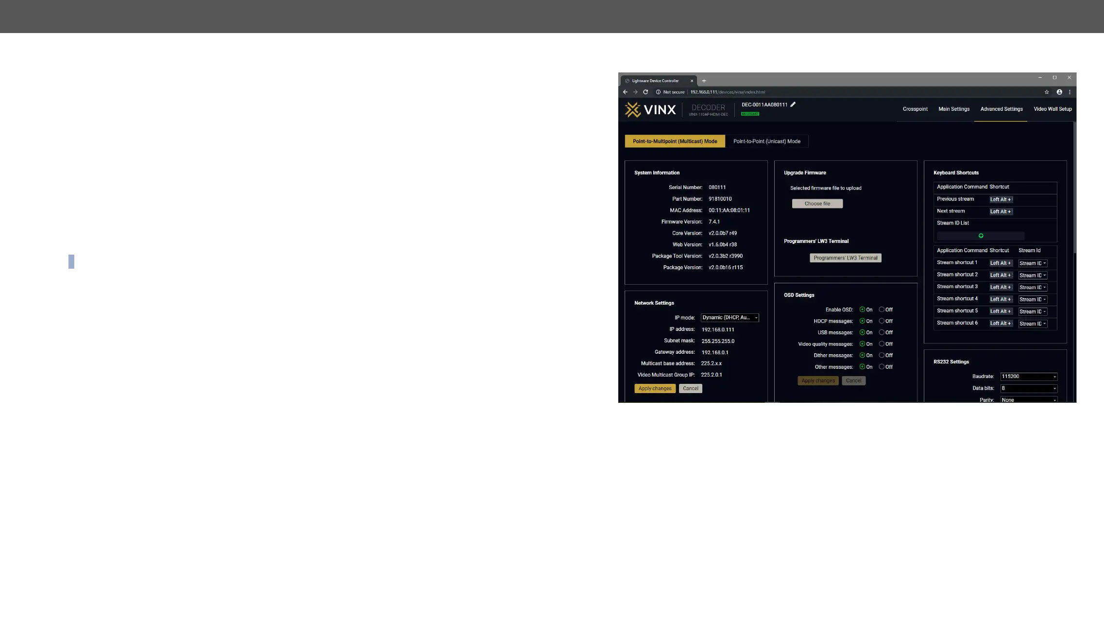Open the browser profile account icon
The width and height of the screenshot is (1104, 620).
[x=1059, y=92]
